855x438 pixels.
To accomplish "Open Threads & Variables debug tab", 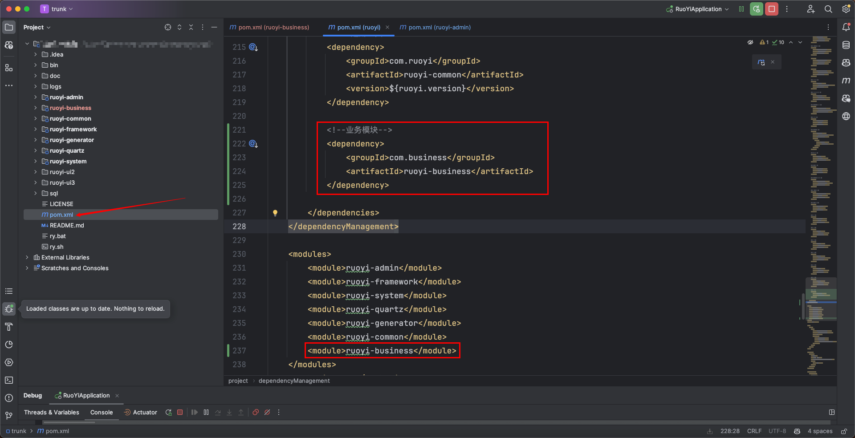I will [x=52, y=412].
